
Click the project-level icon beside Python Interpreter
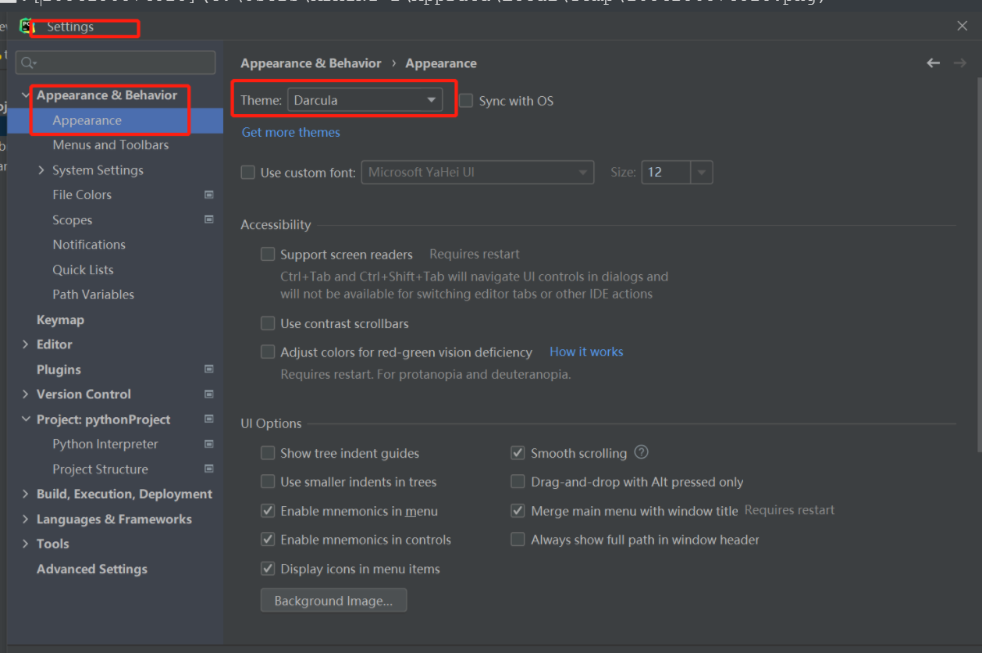coord(209,444)
